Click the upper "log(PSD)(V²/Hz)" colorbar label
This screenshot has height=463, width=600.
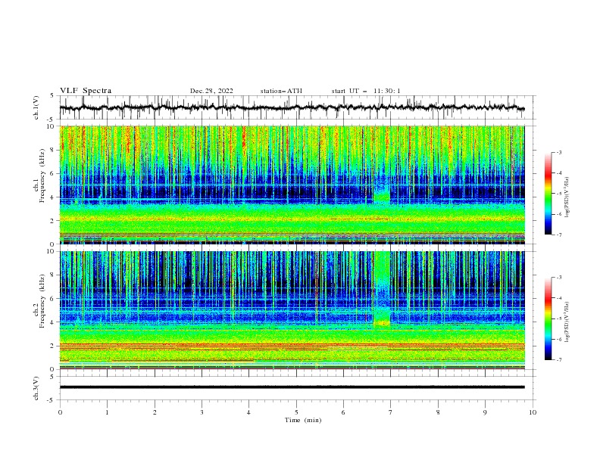(x=567, y=197)
